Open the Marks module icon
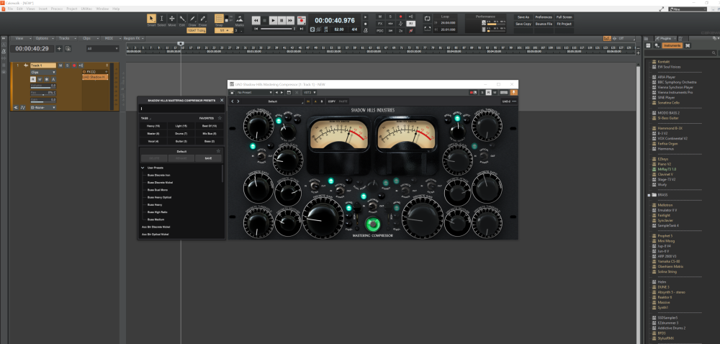The height and width of the screenshot is (344, 720). click(240, 19)
